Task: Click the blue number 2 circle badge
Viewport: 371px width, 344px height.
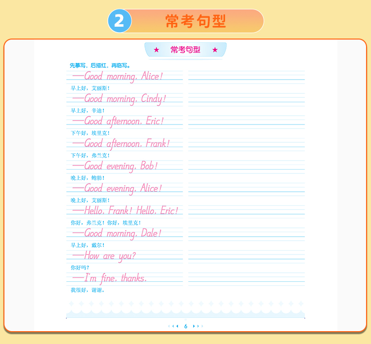Action: coord(120,21)
